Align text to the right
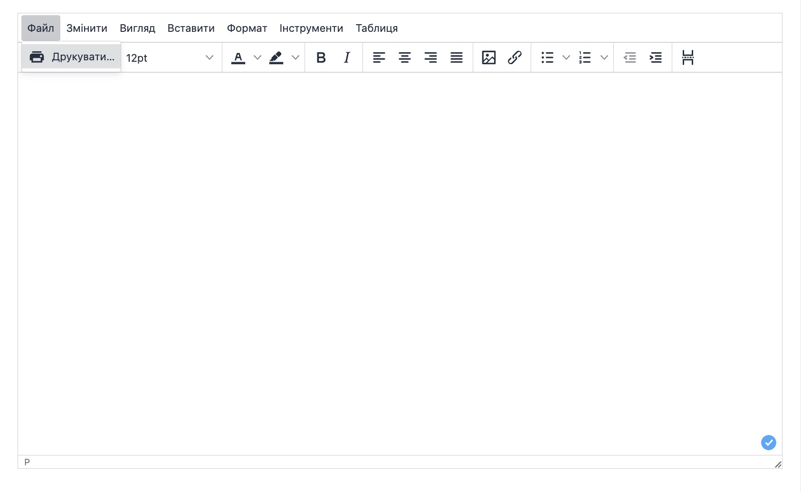The width and height of the screenshot is (801, 492). click(430, 57)
